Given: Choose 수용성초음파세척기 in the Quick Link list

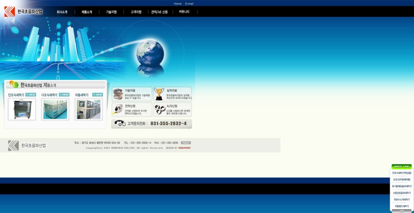Looking at the screenshot, I should tap(402, 193).
